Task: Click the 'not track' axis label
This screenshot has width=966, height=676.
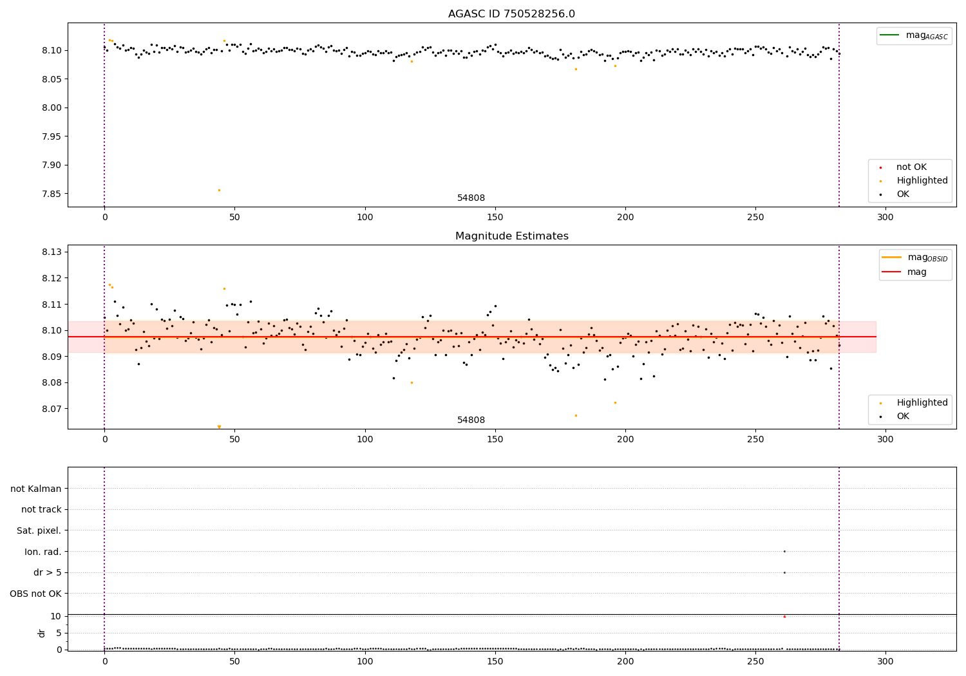Action: 41,509
